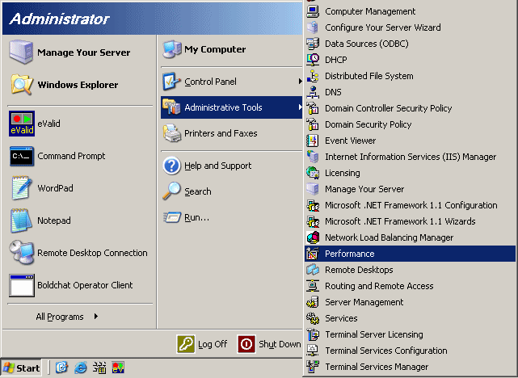
Task: Click the Search magnifier icon
Action: coord(171,191)
